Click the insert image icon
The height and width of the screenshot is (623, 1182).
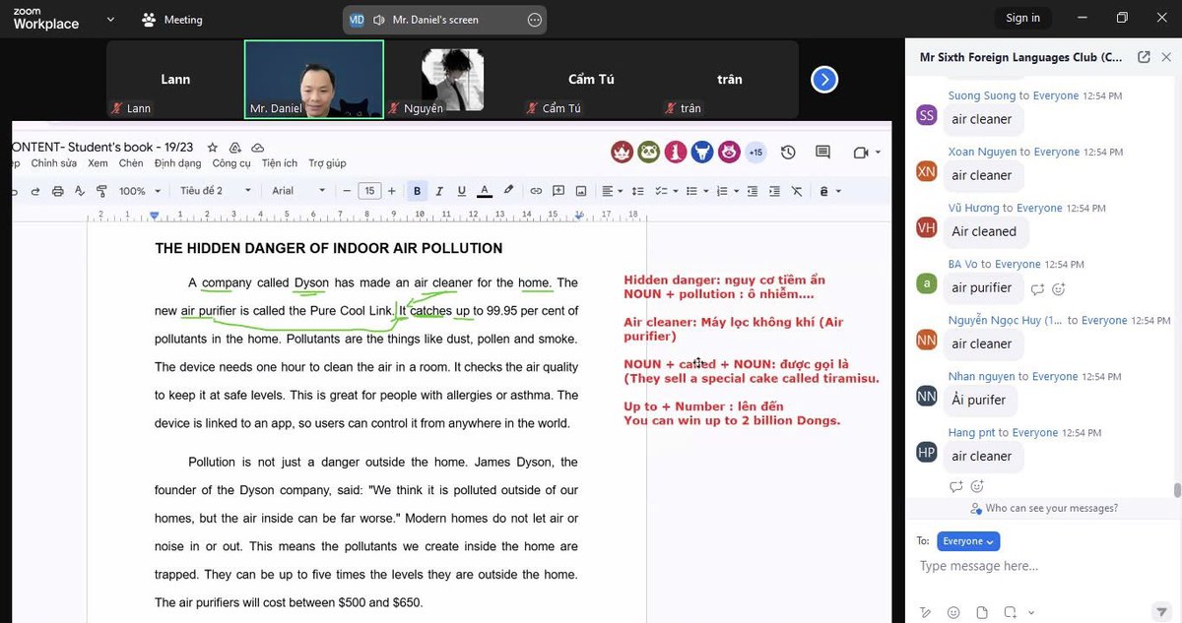[x=581, y=191]
